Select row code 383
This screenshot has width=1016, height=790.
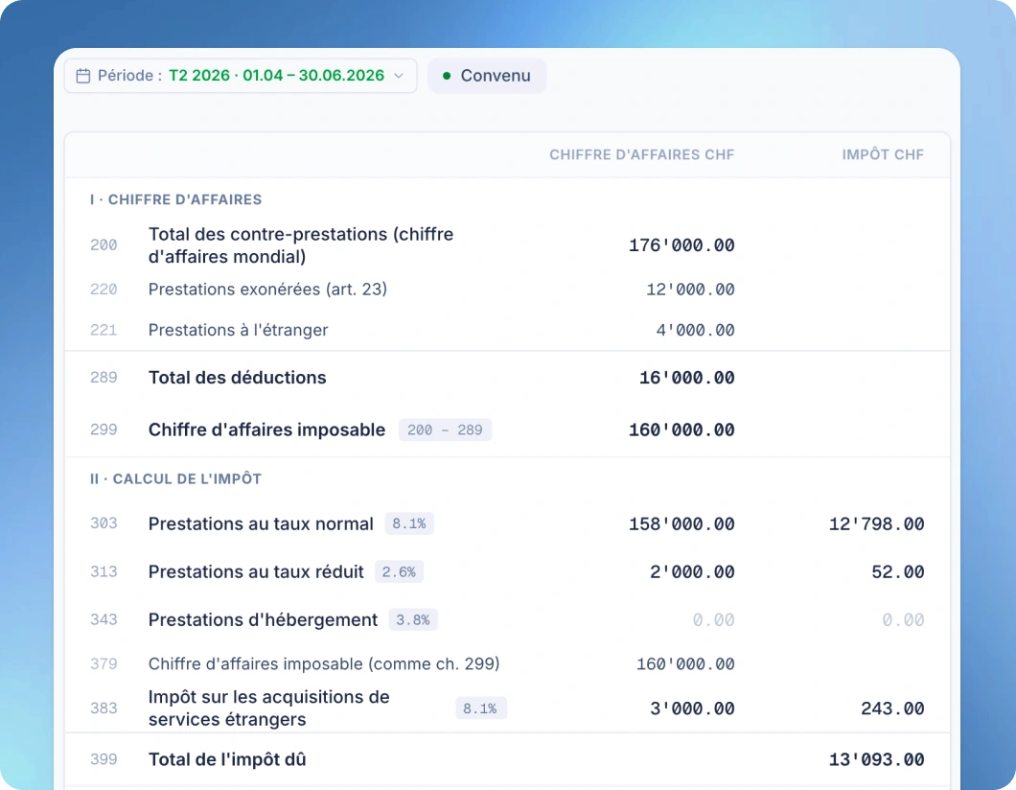104,709
